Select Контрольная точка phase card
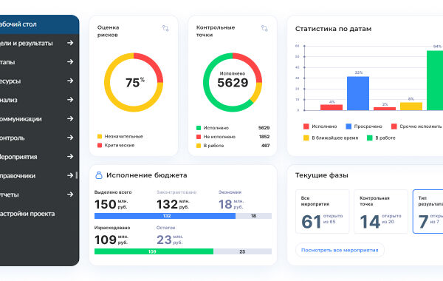443x281 pixels. [381, 211]
